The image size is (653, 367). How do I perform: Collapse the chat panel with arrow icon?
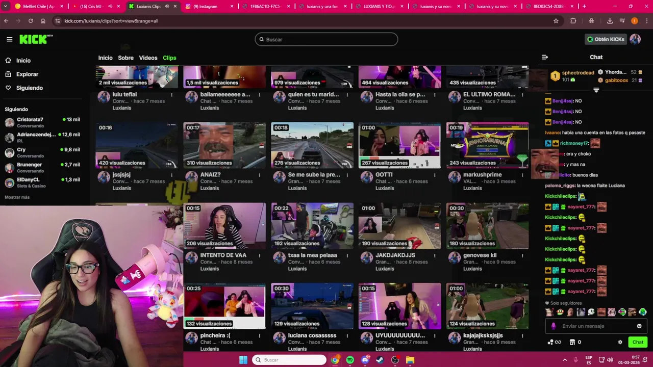[x=545, y=57]
